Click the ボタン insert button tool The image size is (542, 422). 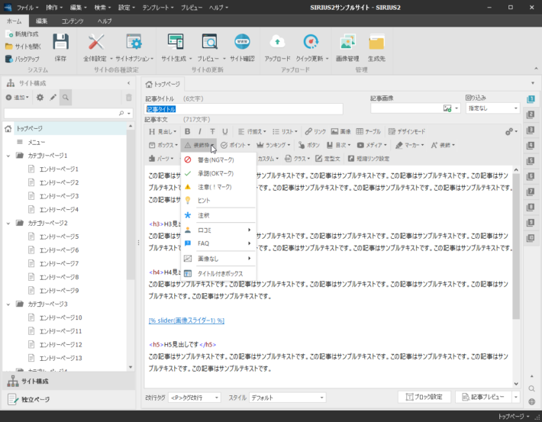pos(309,145)
